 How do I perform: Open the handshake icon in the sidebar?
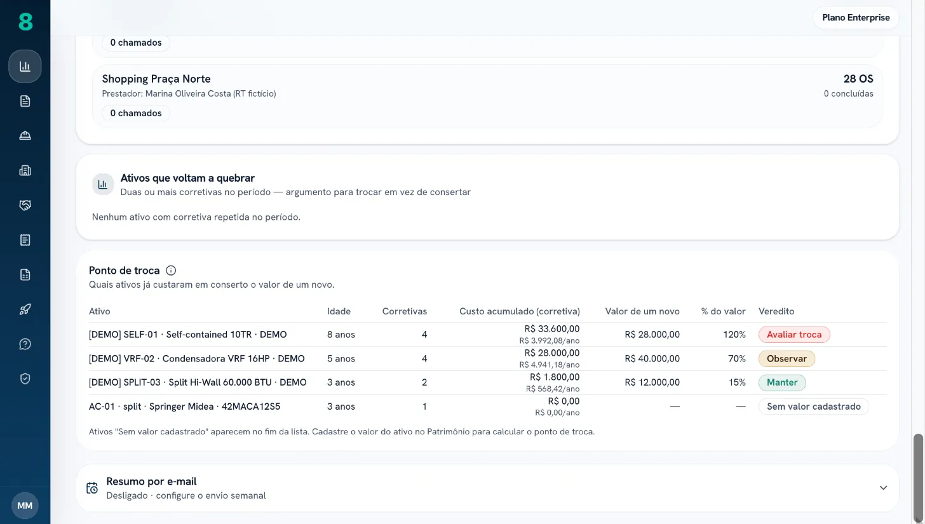tap(25, 205)
